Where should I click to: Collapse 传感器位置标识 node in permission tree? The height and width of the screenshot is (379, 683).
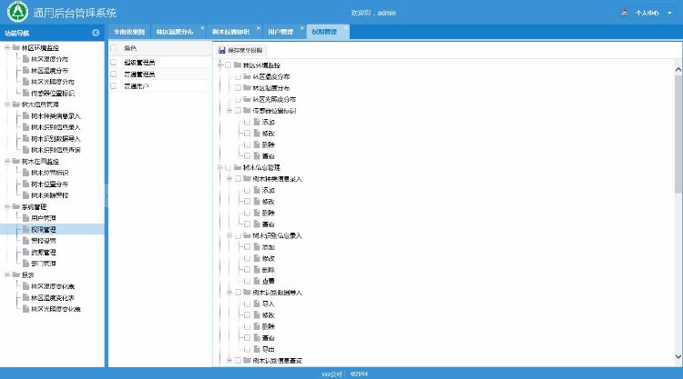click(x=229, y=110)
